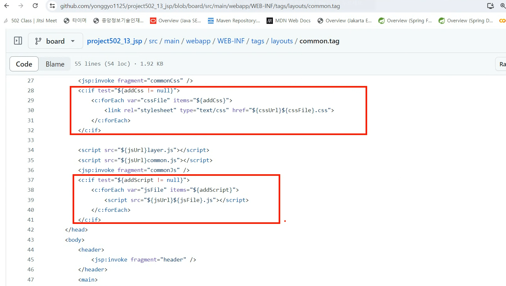Switch to the Code view tab
The width and height of the screenshot is (506, 286).
click(24, 64)
